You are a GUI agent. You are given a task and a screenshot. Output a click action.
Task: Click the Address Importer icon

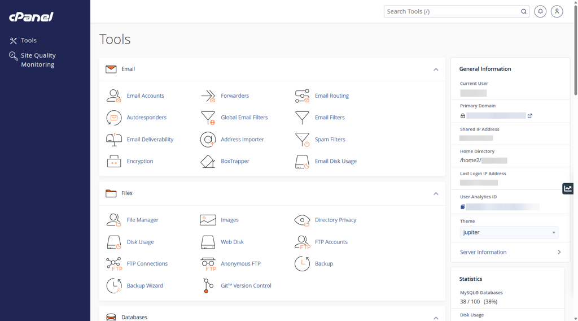(208, 140)
